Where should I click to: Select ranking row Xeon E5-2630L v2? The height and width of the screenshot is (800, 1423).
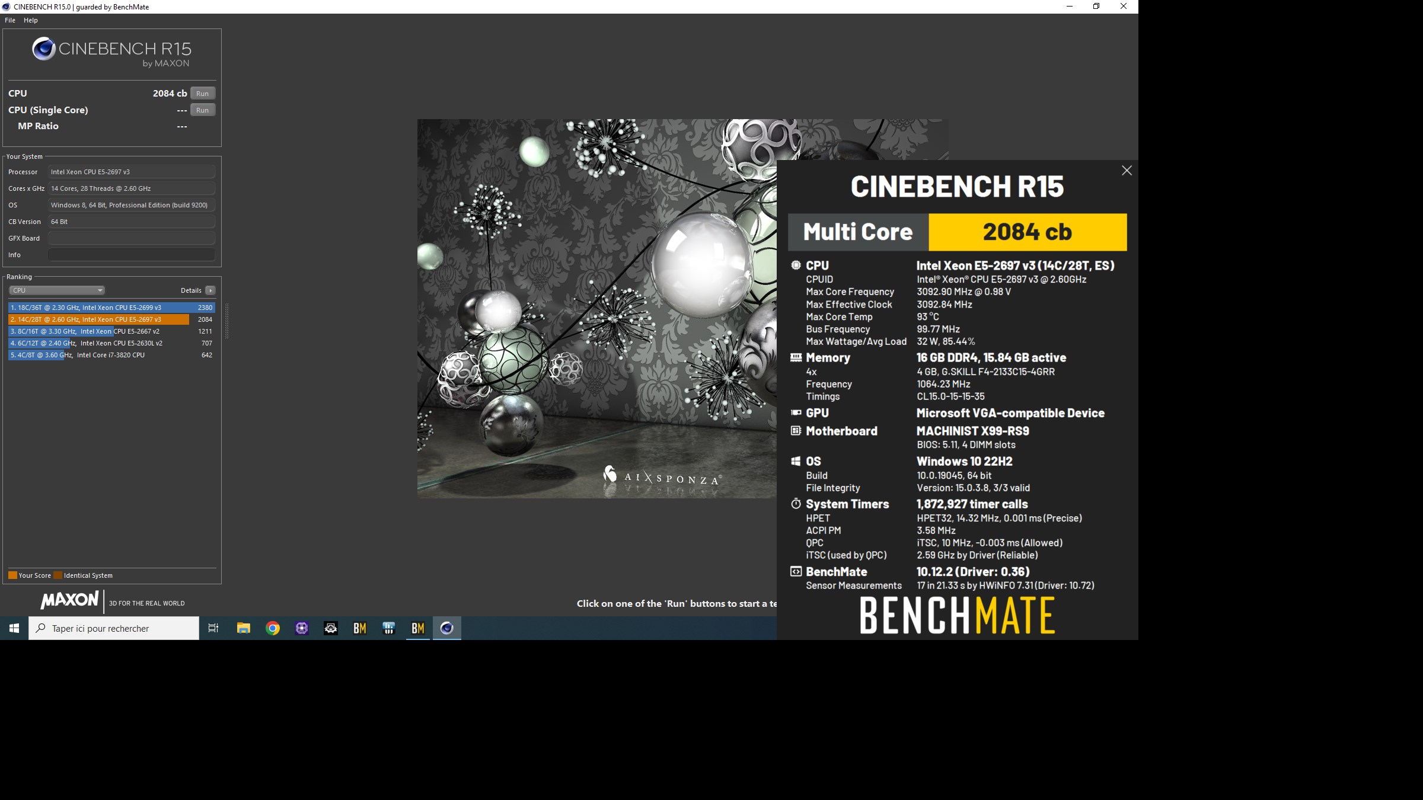tap(111, 343)
